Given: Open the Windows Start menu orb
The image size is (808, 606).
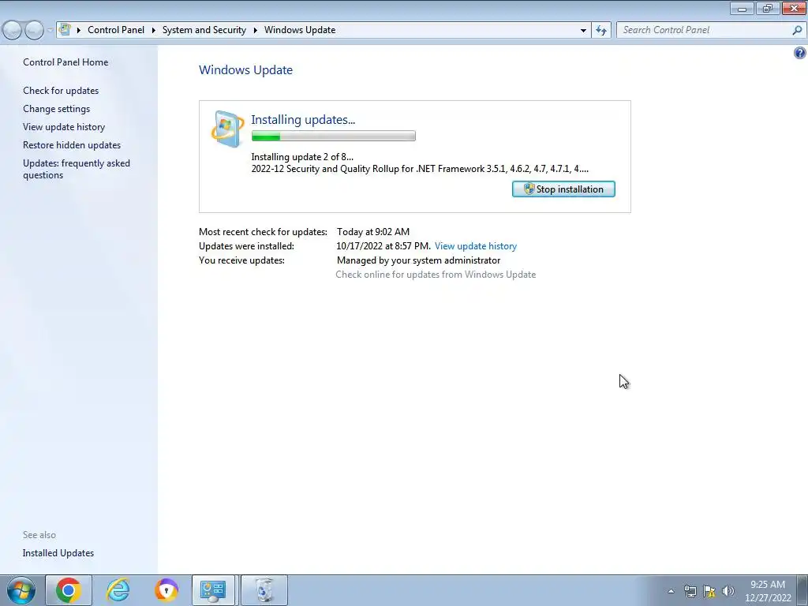Looking at the screenshot, I should pos(21,590).
